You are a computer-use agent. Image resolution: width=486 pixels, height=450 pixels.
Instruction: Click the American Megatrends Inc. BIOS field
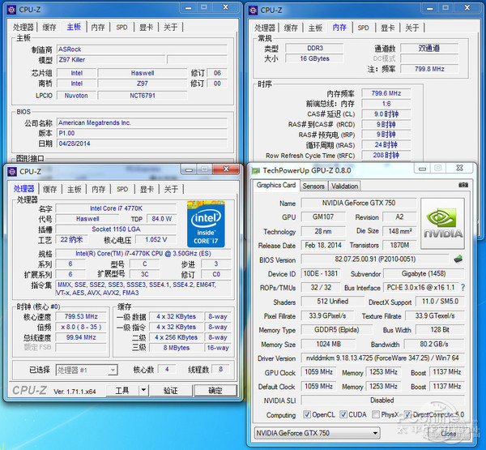pos(142,123)
